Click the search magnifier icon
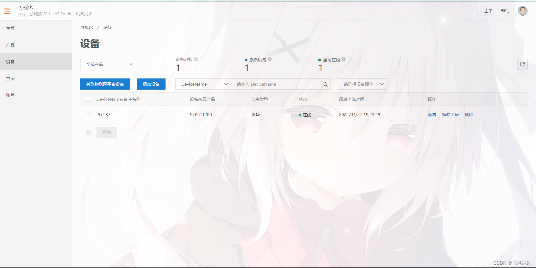The image size is (536, 268). pyautogui.click(x=325, y=84)
